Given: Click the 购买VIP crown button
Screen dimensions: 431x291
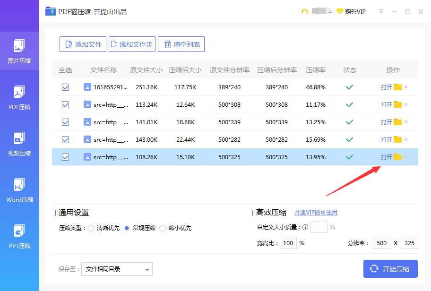Looking at the screenshot, I should 351,11.
